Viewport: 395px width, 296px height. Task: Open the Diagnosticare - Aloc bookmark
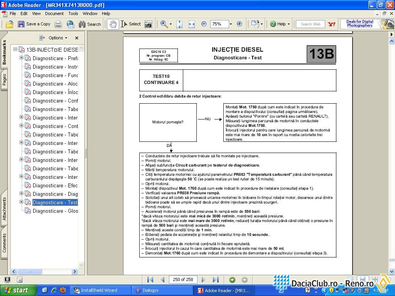[55, 84]
